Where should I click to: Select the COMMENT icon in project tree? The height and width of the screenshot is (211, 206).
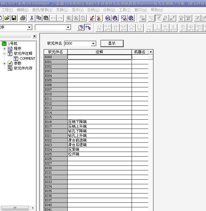[16, 58]
